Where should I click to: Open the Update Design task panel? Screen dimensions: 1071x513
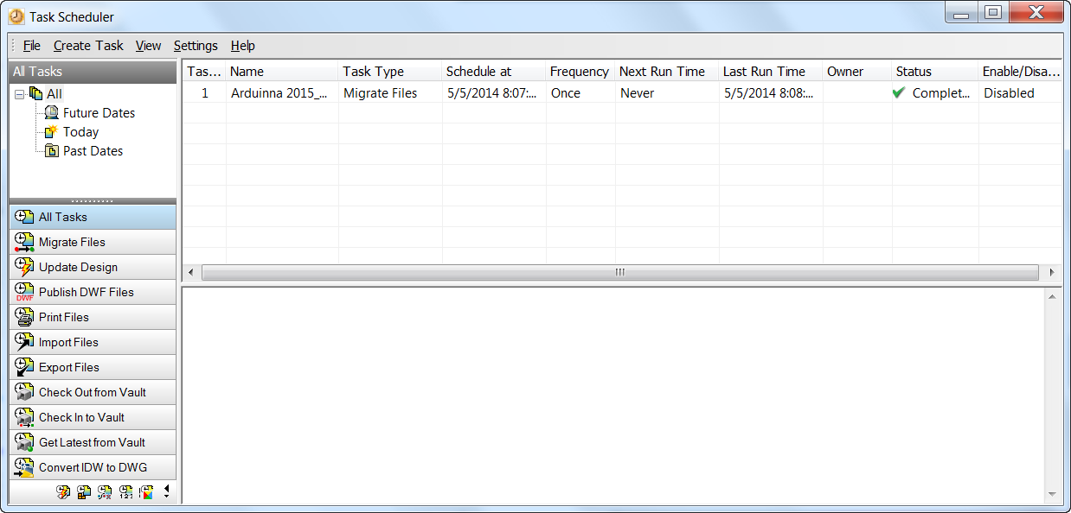point(78,267)
